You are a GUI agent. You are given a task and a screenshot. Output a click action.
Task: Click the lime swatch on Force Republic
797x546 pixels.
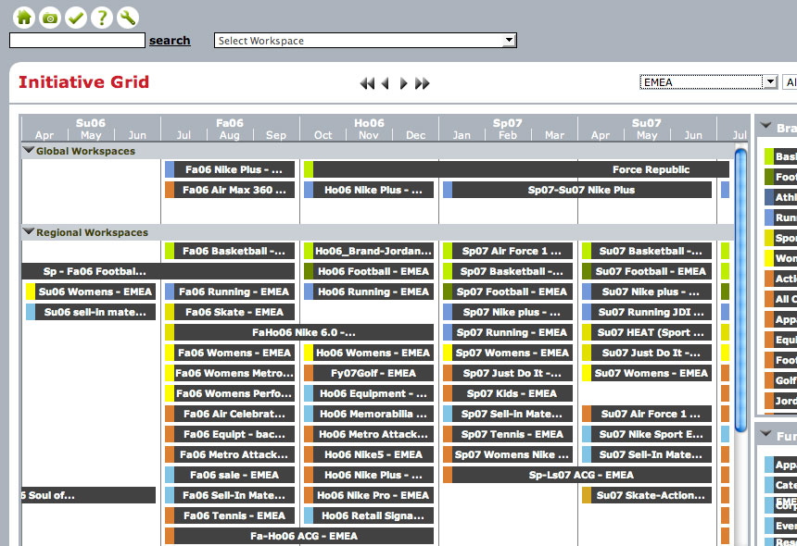coord(309,169)
